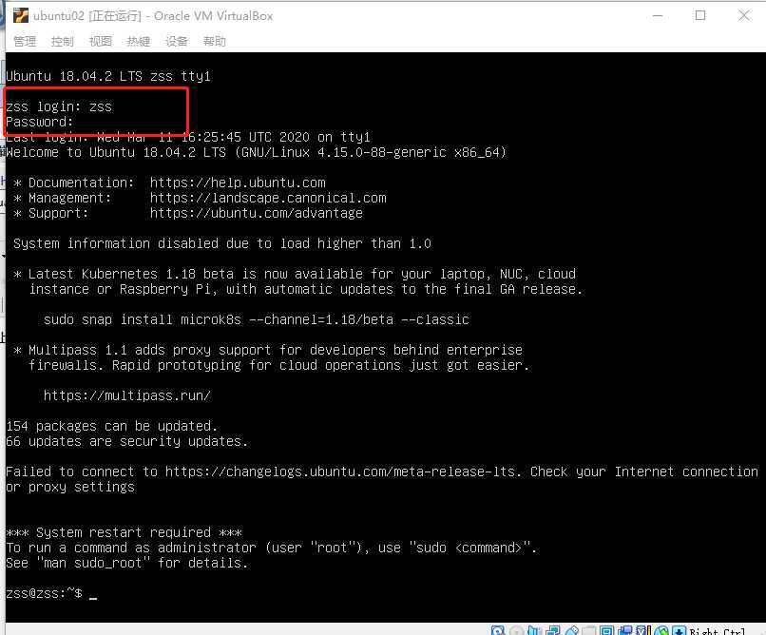Open the 热键 menu

tap(138, 42)
